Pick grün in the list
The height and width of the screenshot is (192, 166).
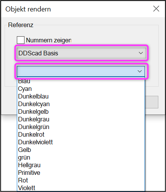[81, 157]
